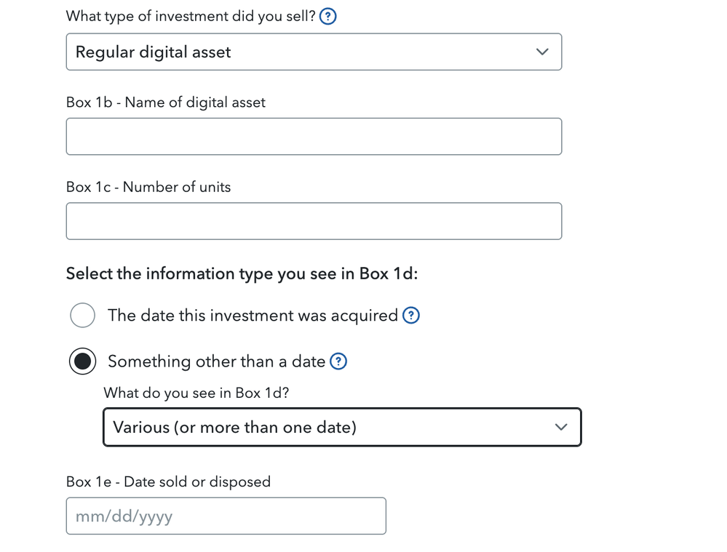Click the 'Box 1b - Name of digital asset' label

pyautogui.click(x=165, y=103)
